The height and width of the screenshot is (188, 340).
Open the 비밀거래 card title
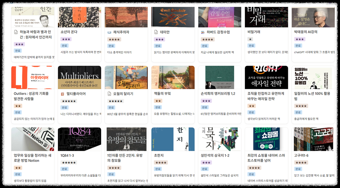[x=254, y=32]
